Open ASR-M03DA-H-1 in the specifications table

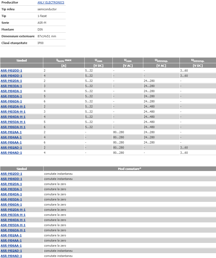[13, 112]
